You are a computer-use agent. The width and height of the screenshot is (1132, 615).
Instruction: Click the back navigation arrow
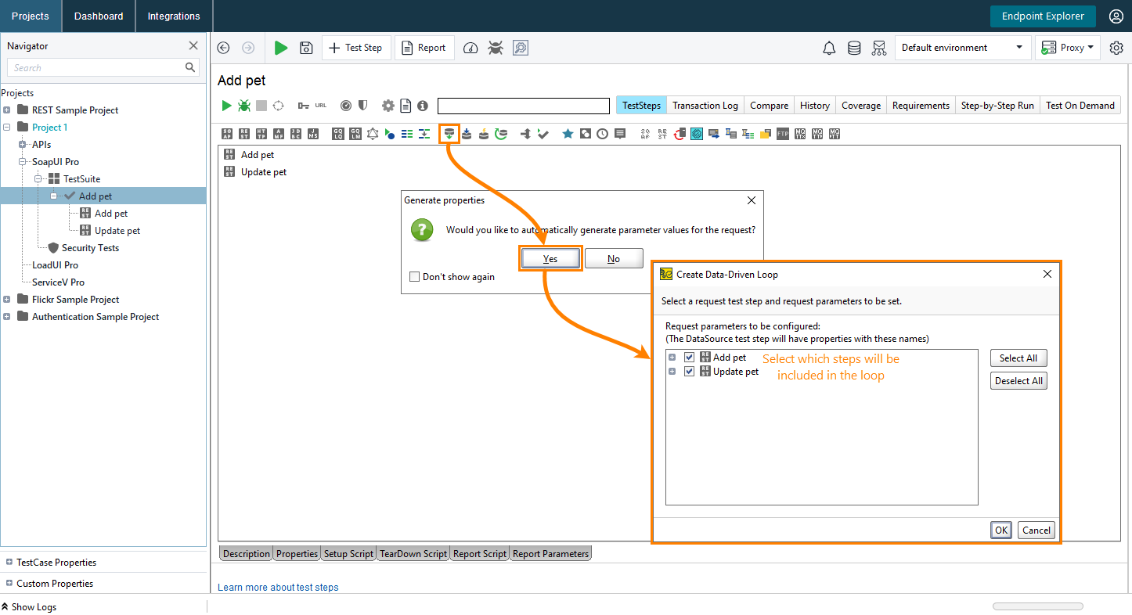223,48
